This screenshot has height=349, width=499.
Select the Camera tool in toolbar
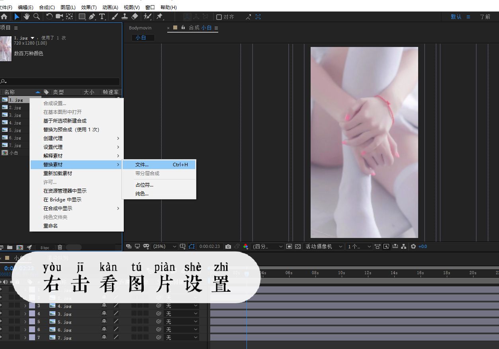[x=59, y=17]
